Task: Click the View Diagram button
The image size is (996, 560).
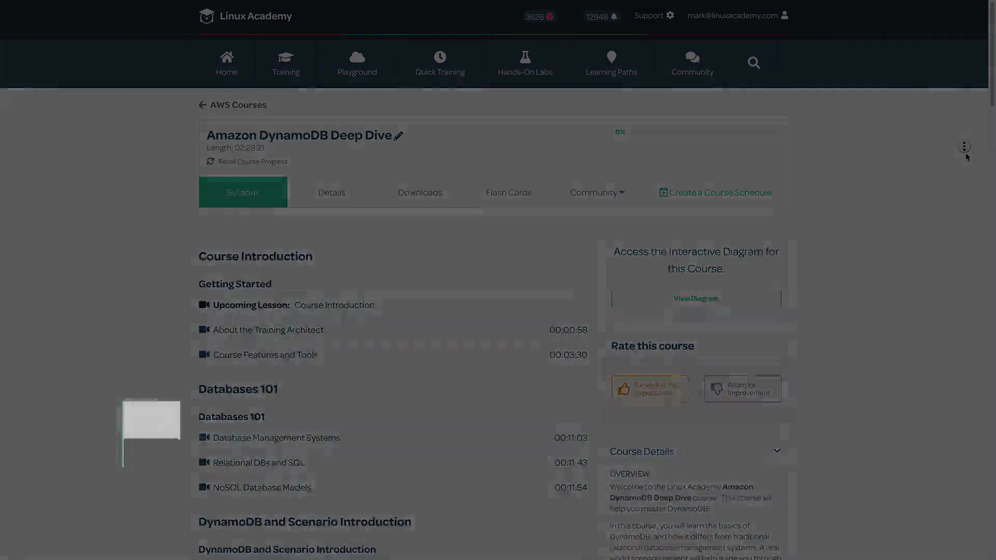Action: [x=696, y=299]
